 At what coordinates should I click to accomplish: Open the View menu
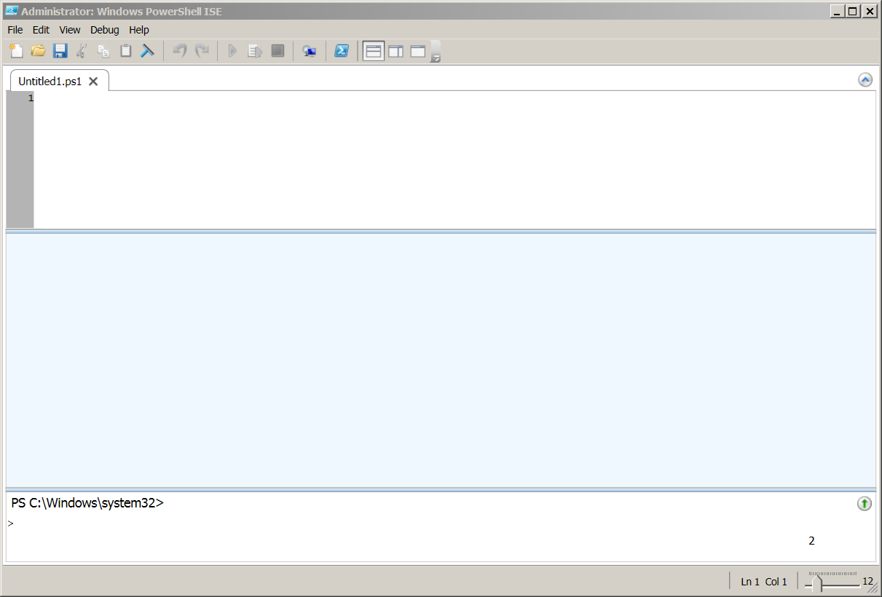coord(70,30)
